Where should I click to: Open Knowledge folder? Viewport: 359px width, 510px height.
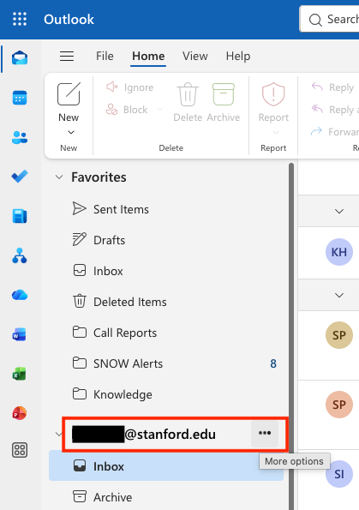166,394
